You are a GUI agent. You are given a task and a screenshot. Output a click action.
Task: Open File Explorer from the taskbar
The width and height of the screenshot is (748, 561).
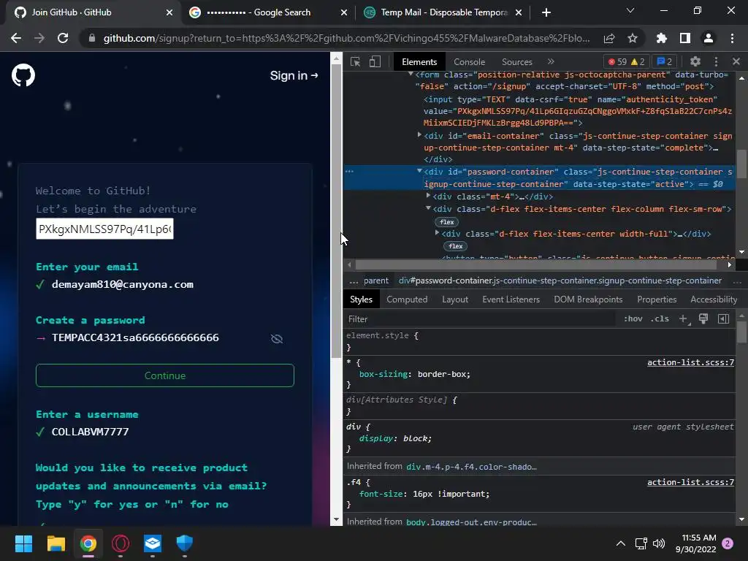tap(56, 543)
